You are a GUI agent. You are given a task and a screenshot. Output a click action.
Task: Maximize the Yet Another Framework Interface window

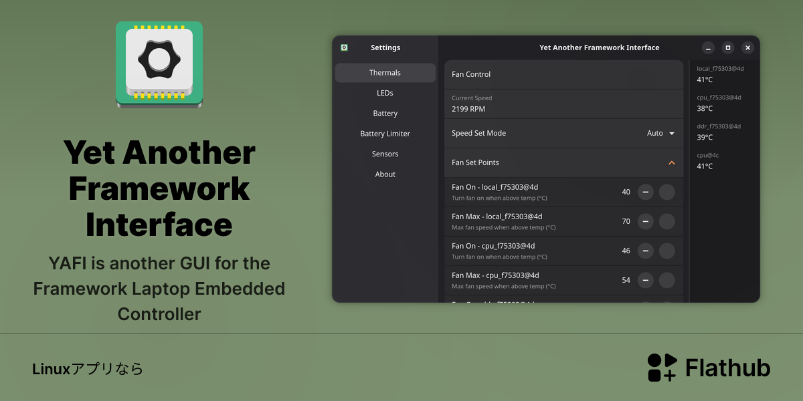728,47
